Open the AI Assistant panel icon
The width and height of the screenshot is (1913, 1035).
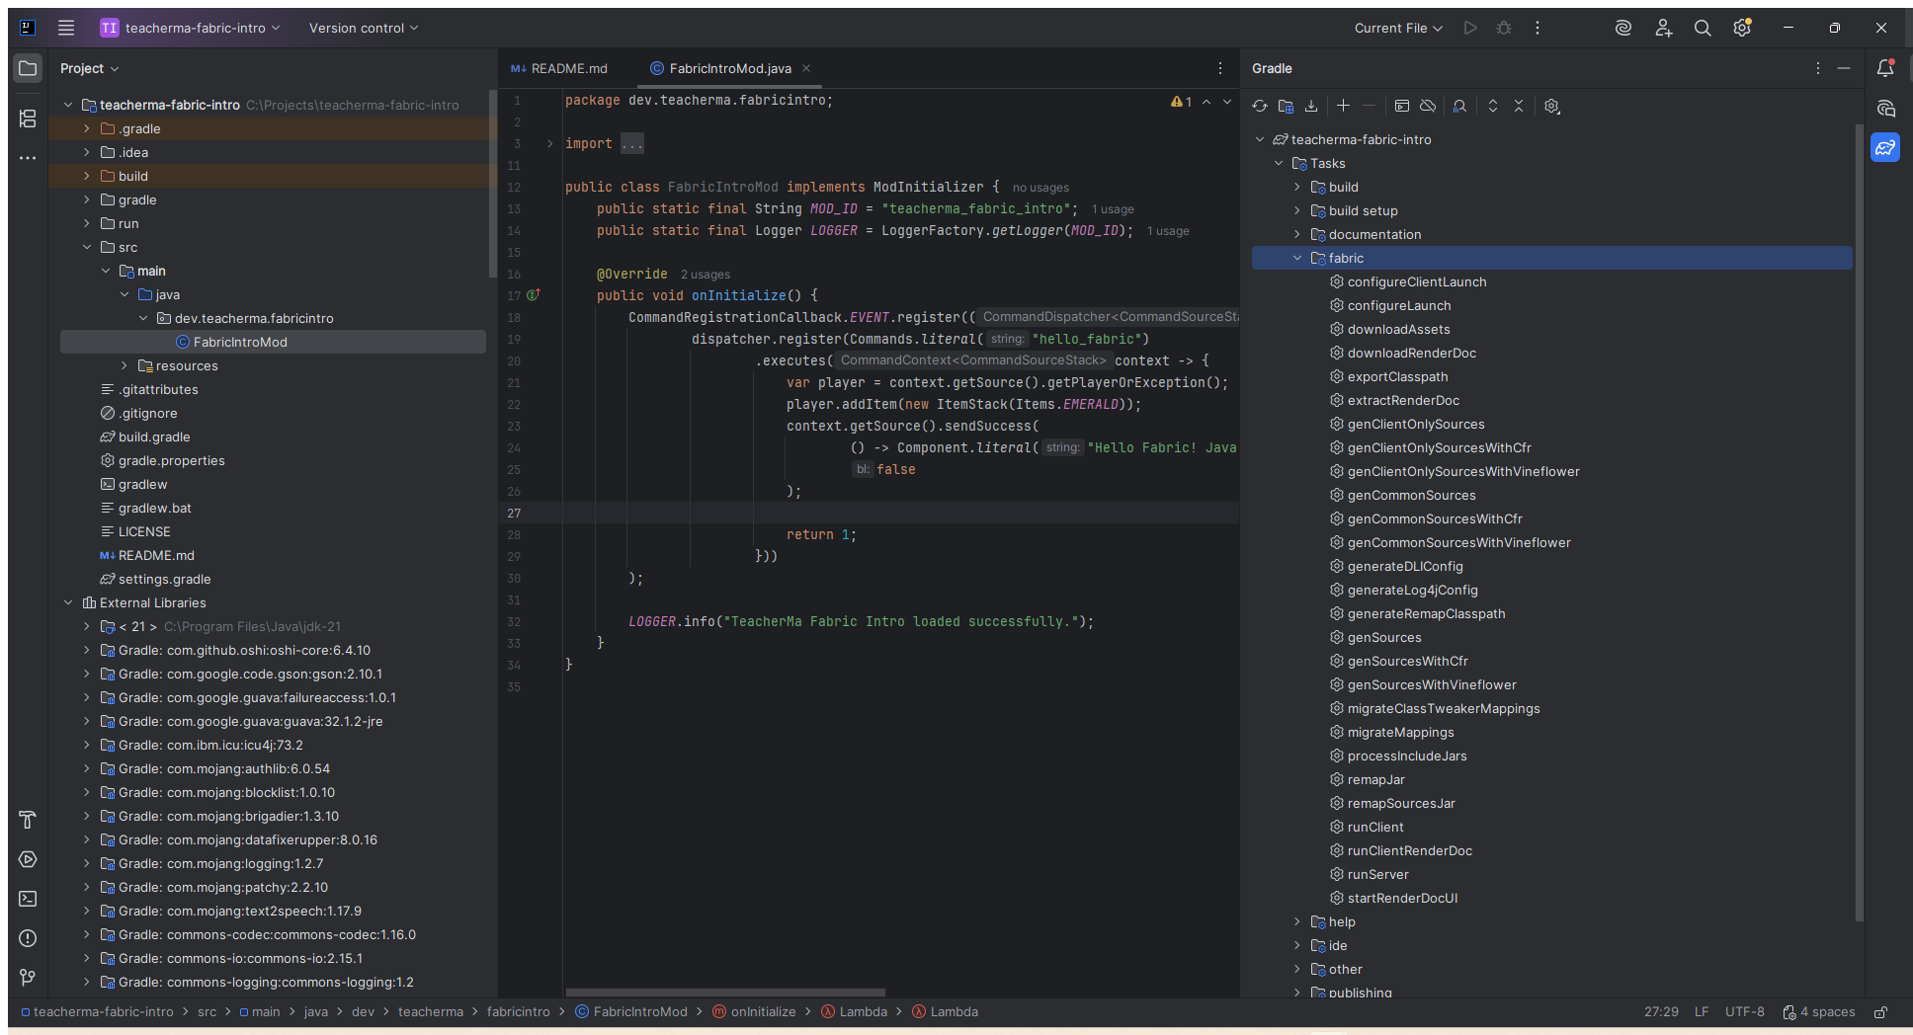click(1885, 108)
